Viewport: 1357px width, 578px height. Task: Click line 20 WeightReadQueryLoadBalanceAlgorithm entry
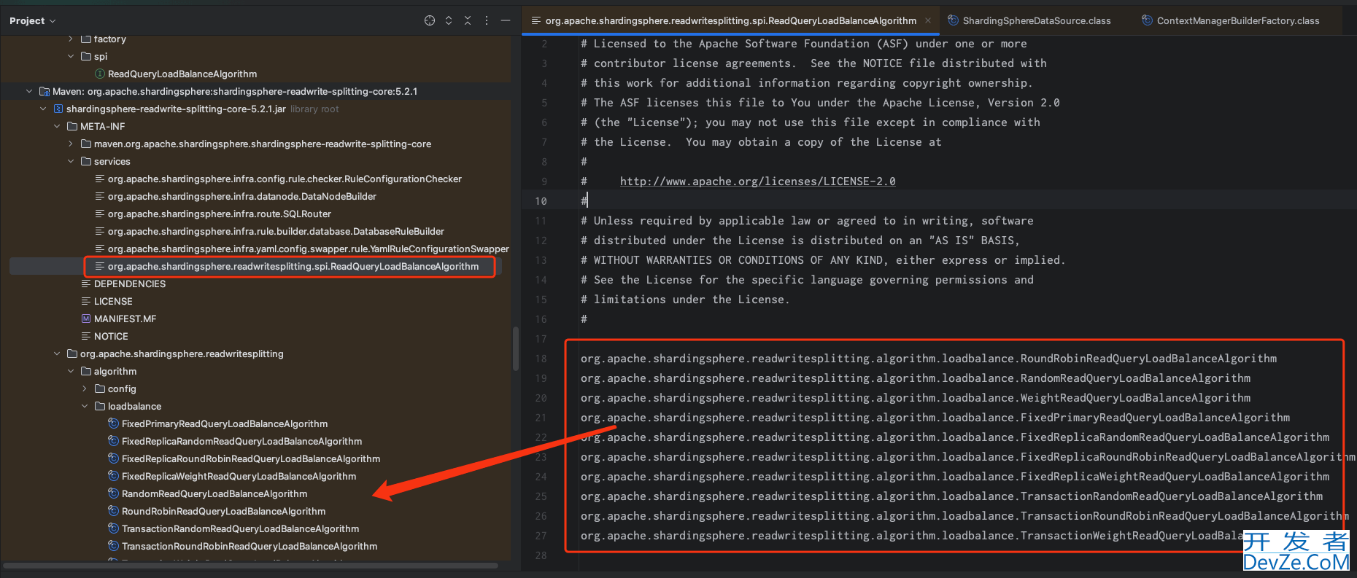pos(916,398)
